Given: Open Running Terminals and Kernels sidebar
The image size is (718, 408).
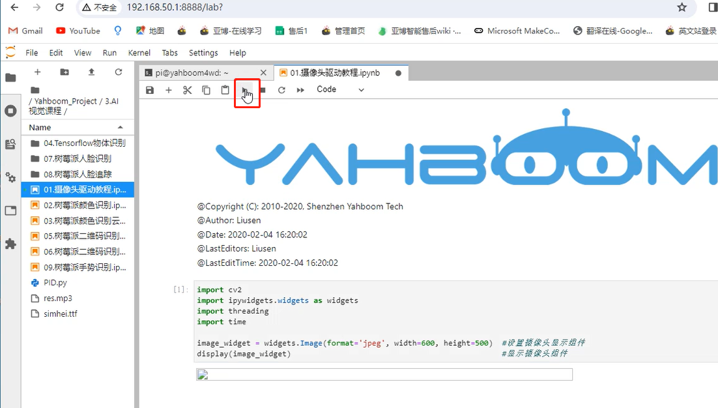Looking at the screenshot, I should (10, 111).
